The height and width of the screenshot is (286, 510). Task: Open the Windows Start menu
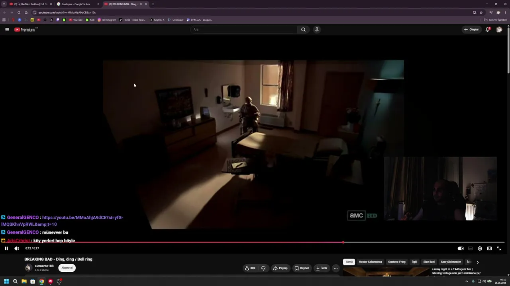(6, 281)
